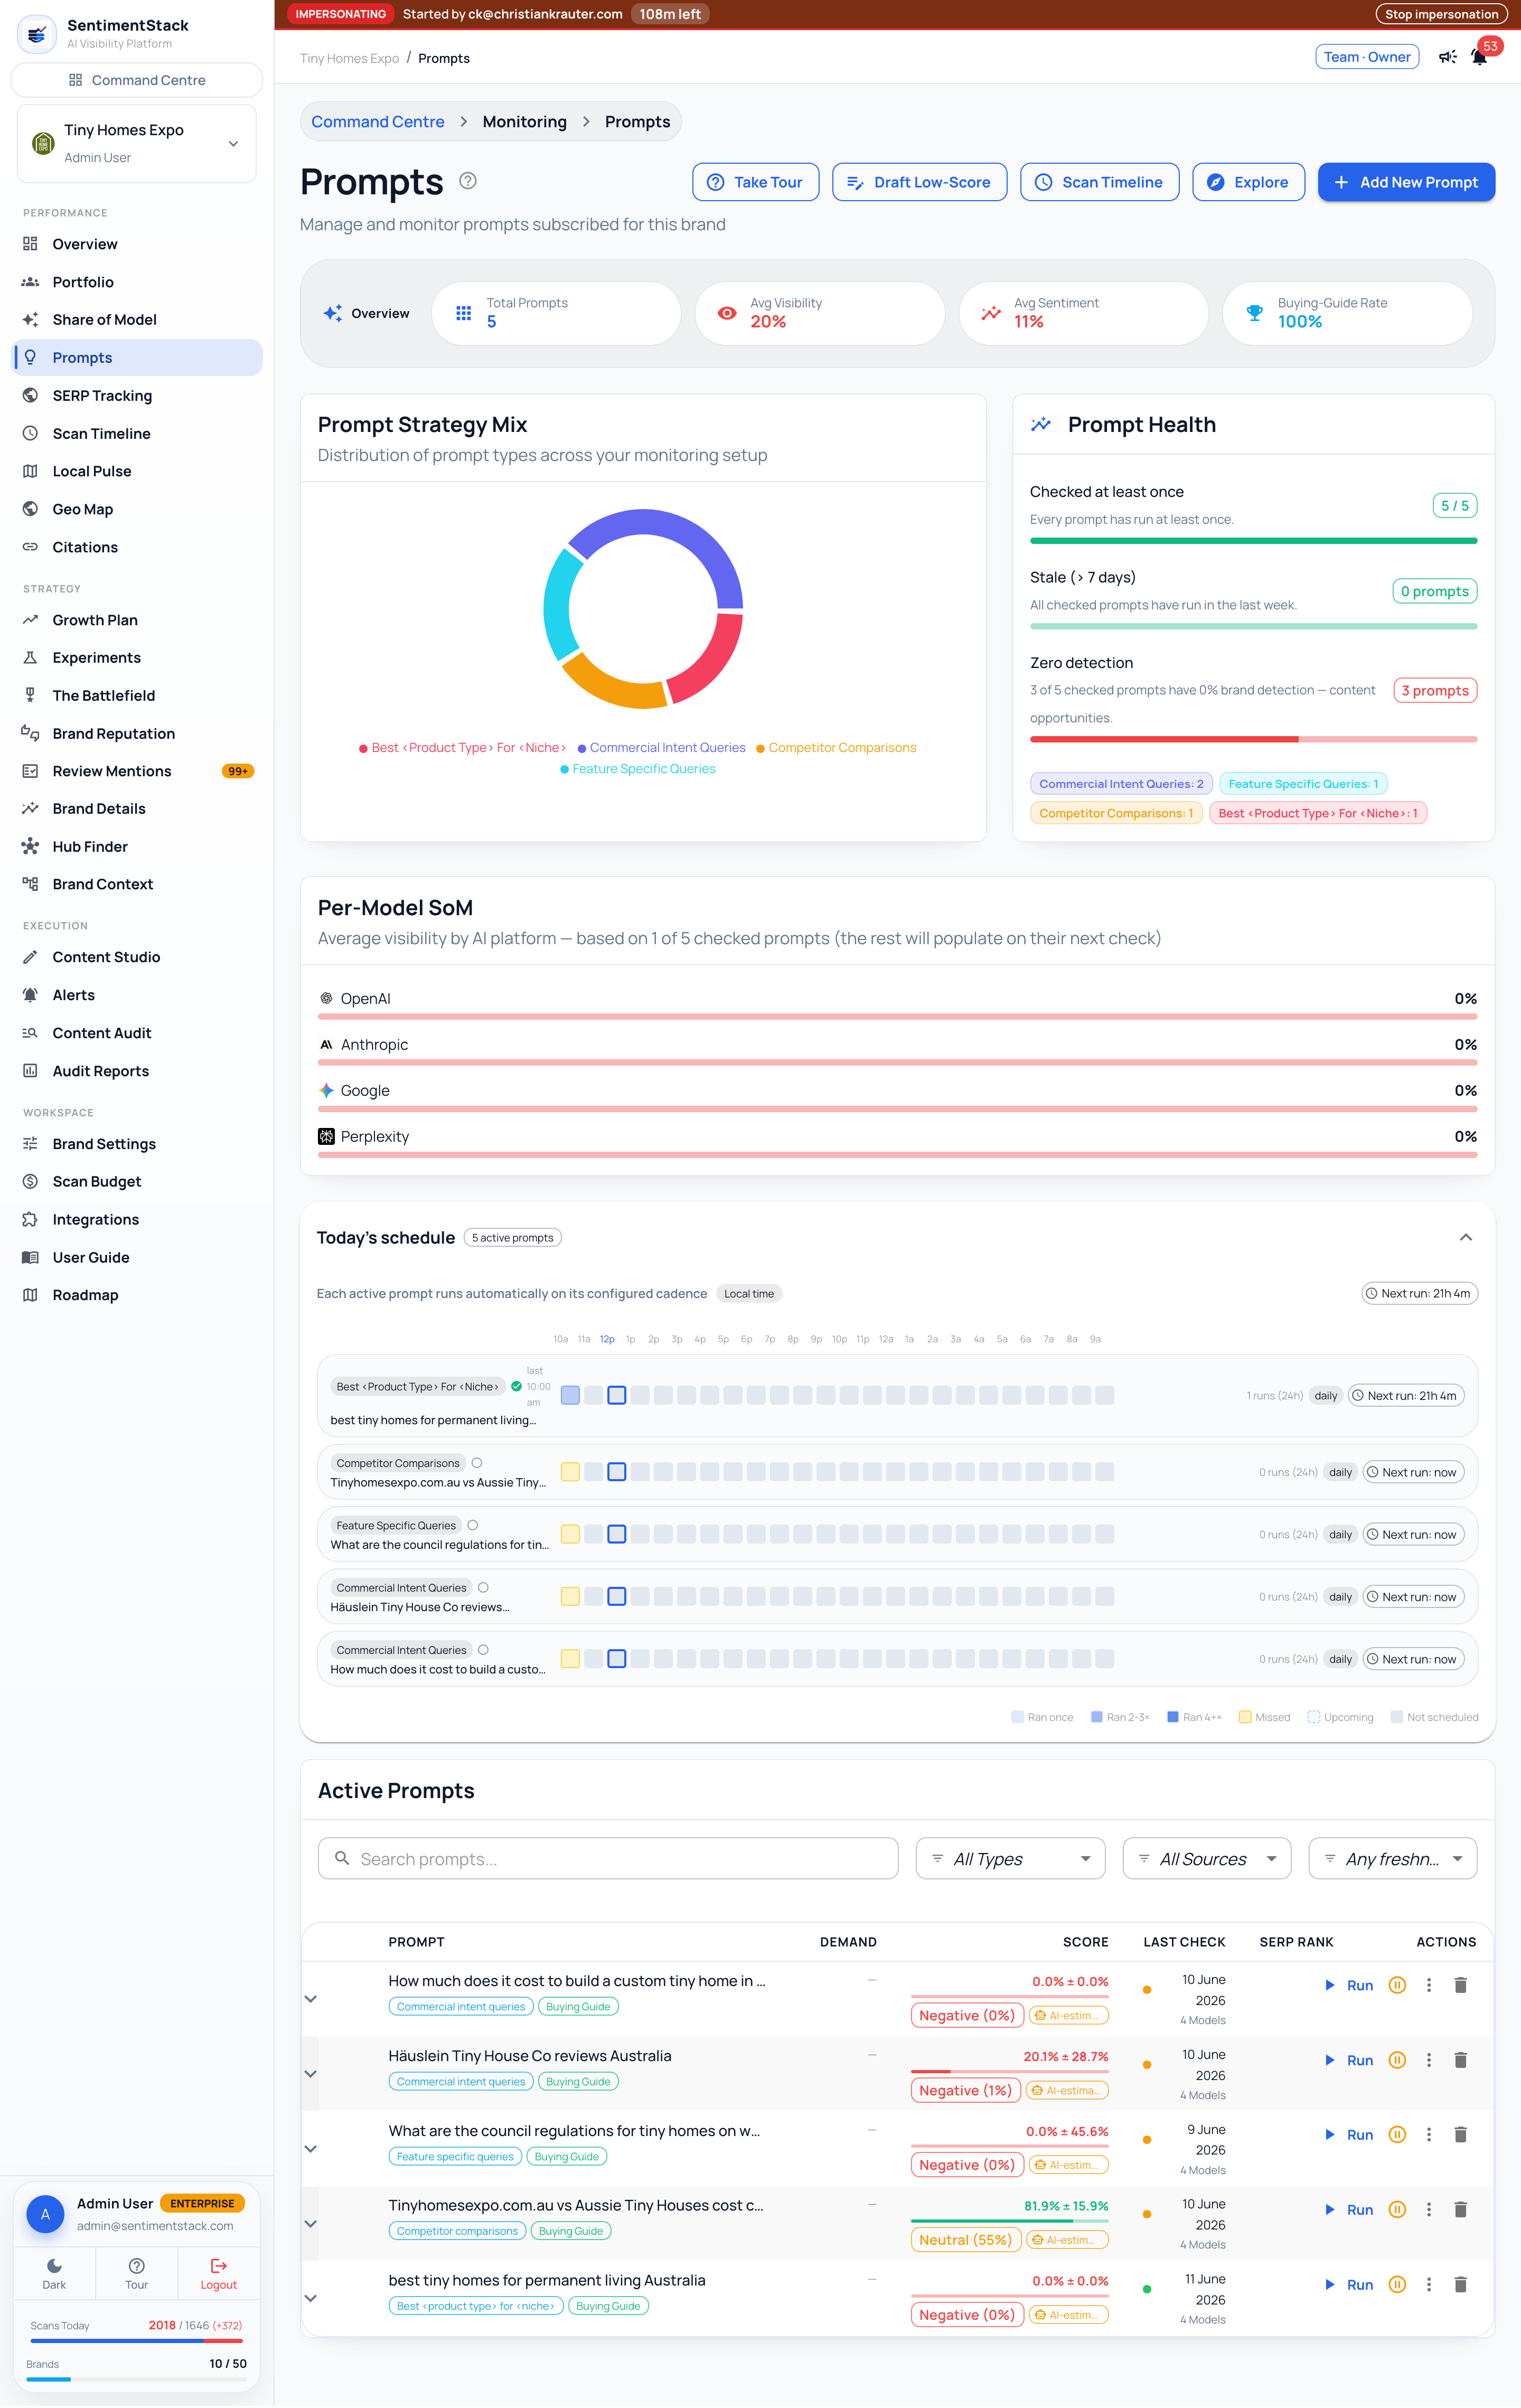This screenshot has width=1521, height=2408.
Task: Run the Tinyhomesexpo.com.au vs Aussie Tiny Houses prompt
Action: coord(1349,2210)
